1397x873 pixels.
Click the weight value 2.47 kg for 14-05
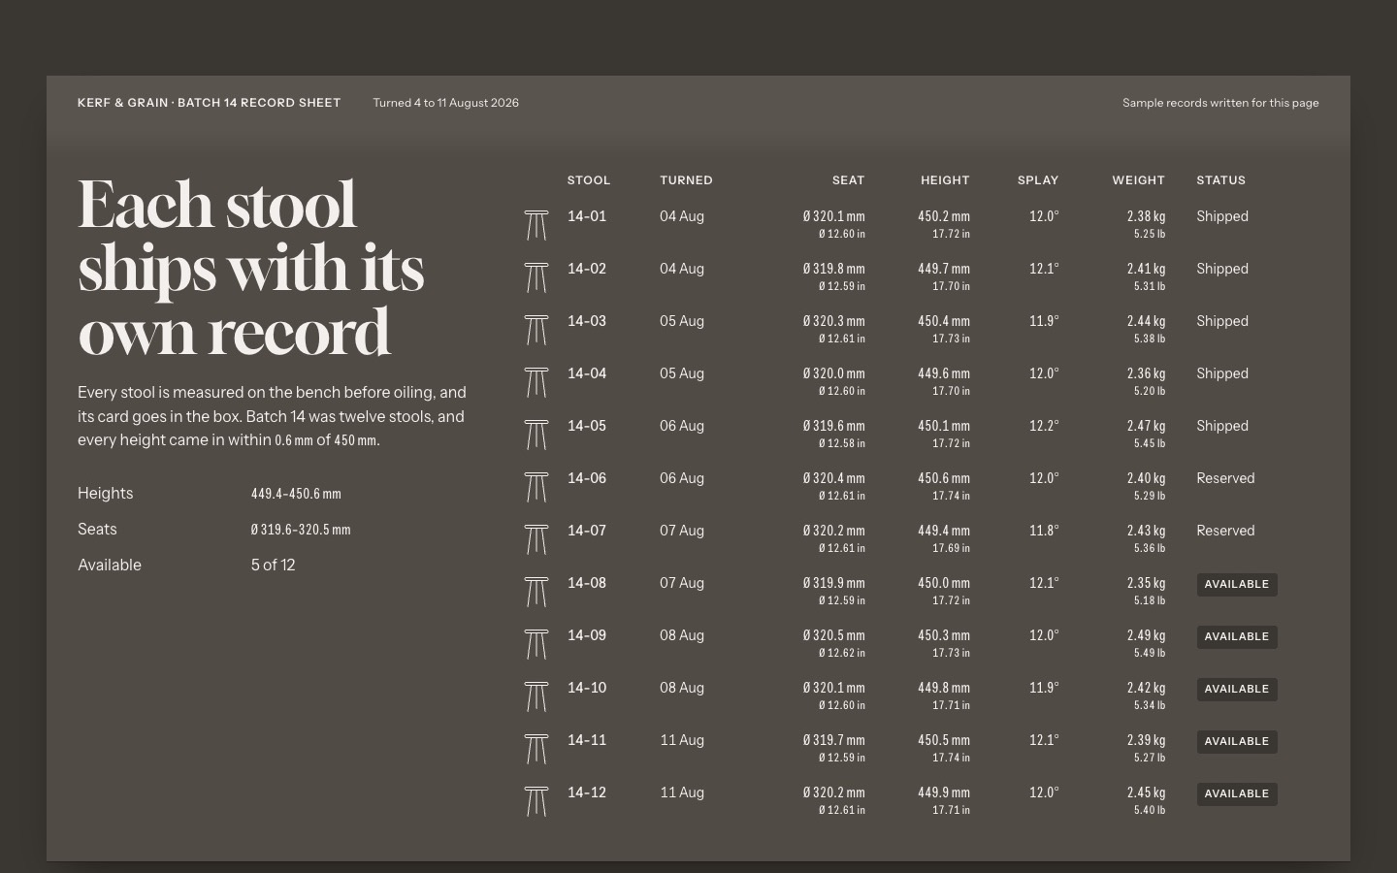tap(1147, 426)
